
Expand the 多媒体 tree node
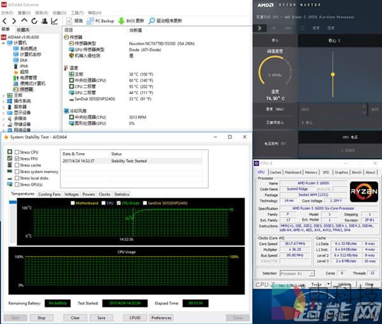(x=3, y=118)
